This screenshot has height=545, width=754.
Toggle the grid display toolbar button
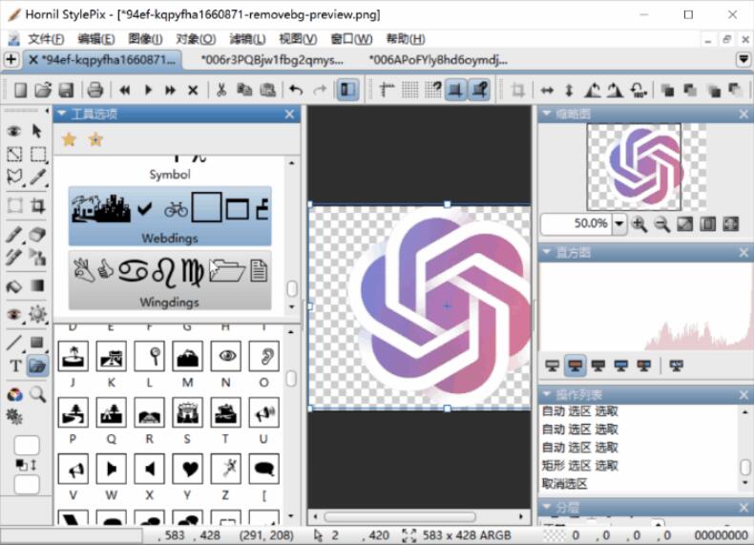click(410, 90)
